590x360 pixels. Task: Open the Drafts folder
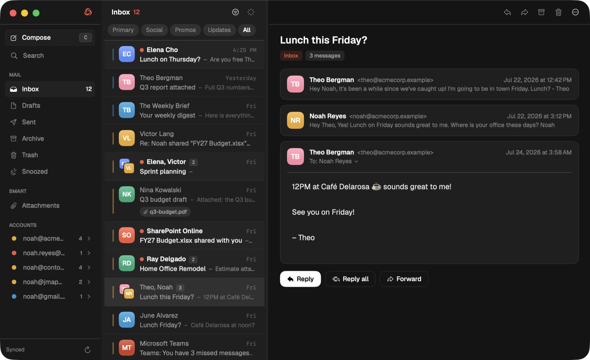coord(50,105)
